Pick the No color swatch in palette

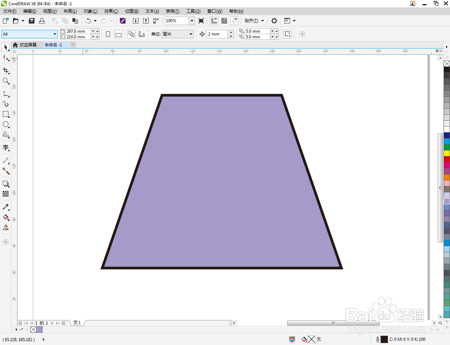coord(447,64)
